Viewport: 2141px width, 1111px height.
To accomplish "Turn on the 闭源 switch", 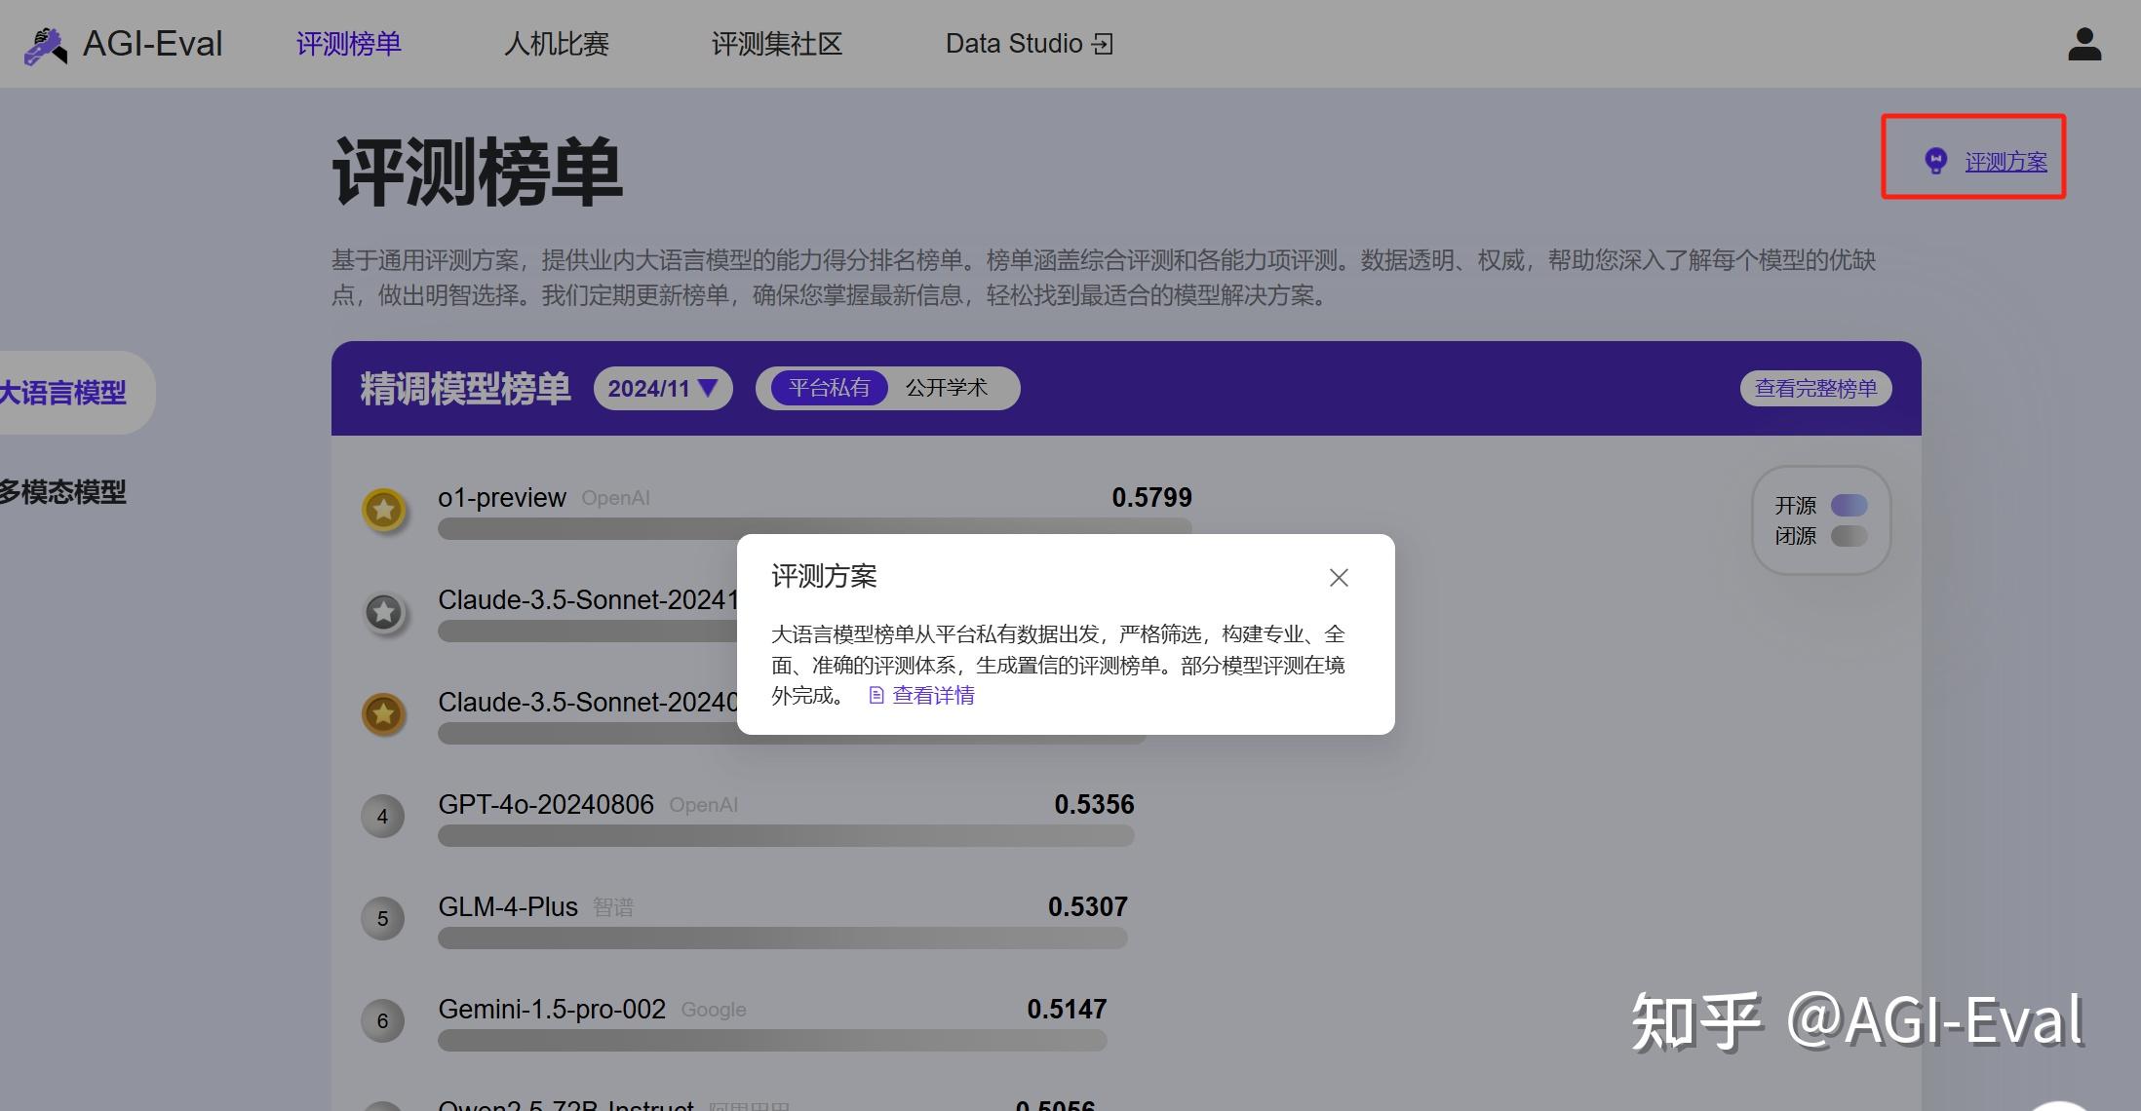I will tap(1849, 536).
